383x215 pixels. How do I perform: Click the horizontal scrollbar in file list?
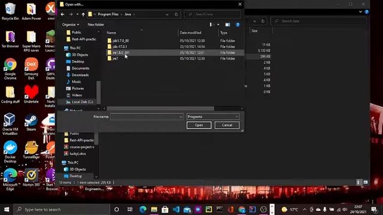pyautogui.click(x=160, y=108)
